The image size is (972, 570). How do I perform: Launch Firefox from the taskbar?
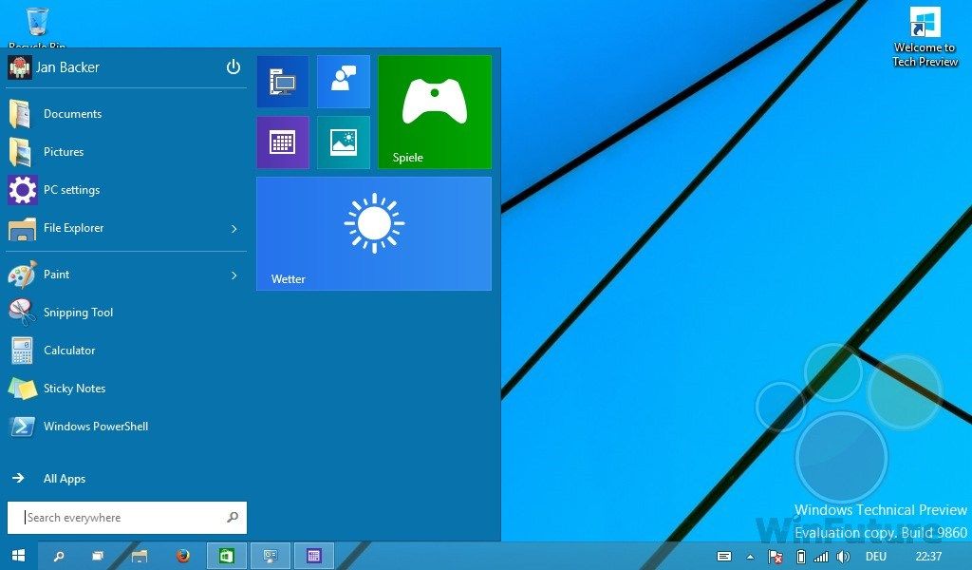point(183,556)
